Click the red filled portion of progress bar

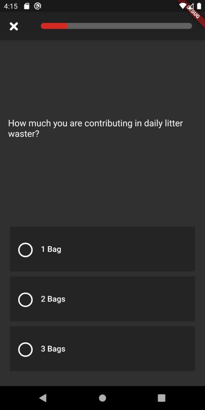click(x=54, y=26)
